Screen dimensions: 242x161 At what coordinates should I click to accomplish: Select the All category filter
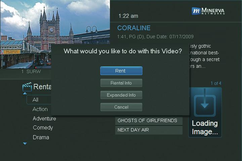36,100
